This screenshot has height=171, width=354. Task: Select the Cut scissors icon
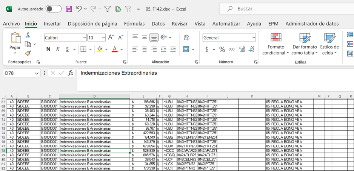28,35
